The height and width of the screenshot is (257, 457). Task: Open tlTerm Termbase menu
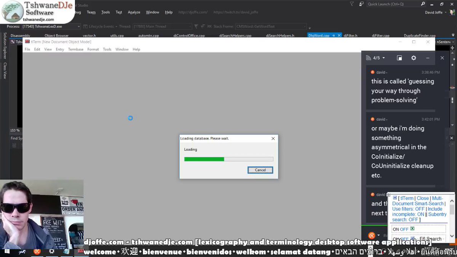pos(76,49)
